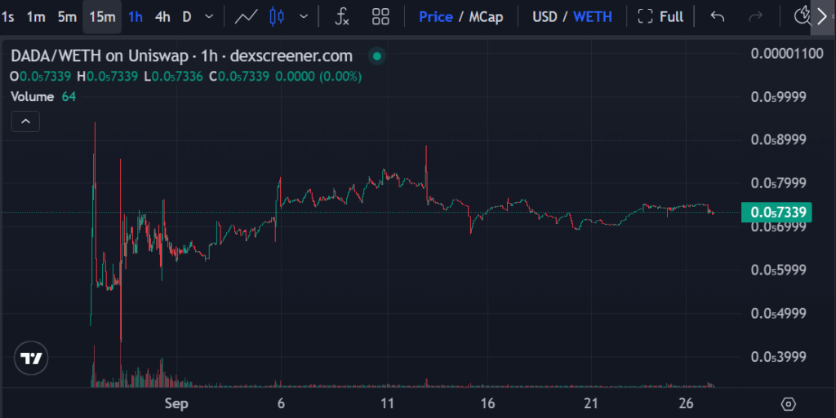The image size is (836, 418).
Task: Collapse the indicator legend chevron
Action: [25, 121]
